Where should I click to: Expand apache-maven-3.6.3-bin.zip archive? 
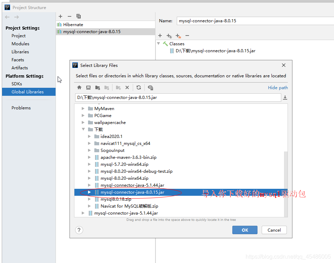[89, 157]
